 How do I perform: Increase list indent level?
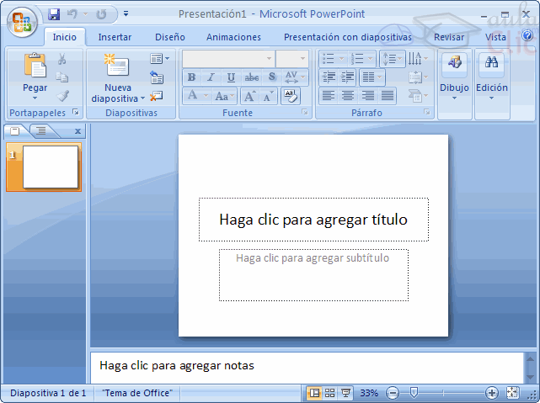347,77
